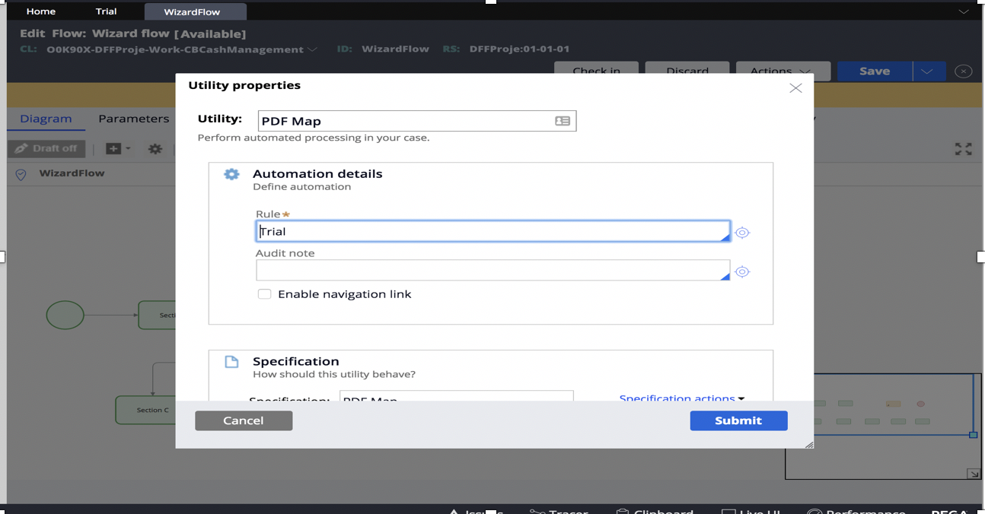The height and width of the screenshot is (514, 985).
Task: Click the Rule input containing Trial
Action: pyautogui.click(x=493, y=231)
